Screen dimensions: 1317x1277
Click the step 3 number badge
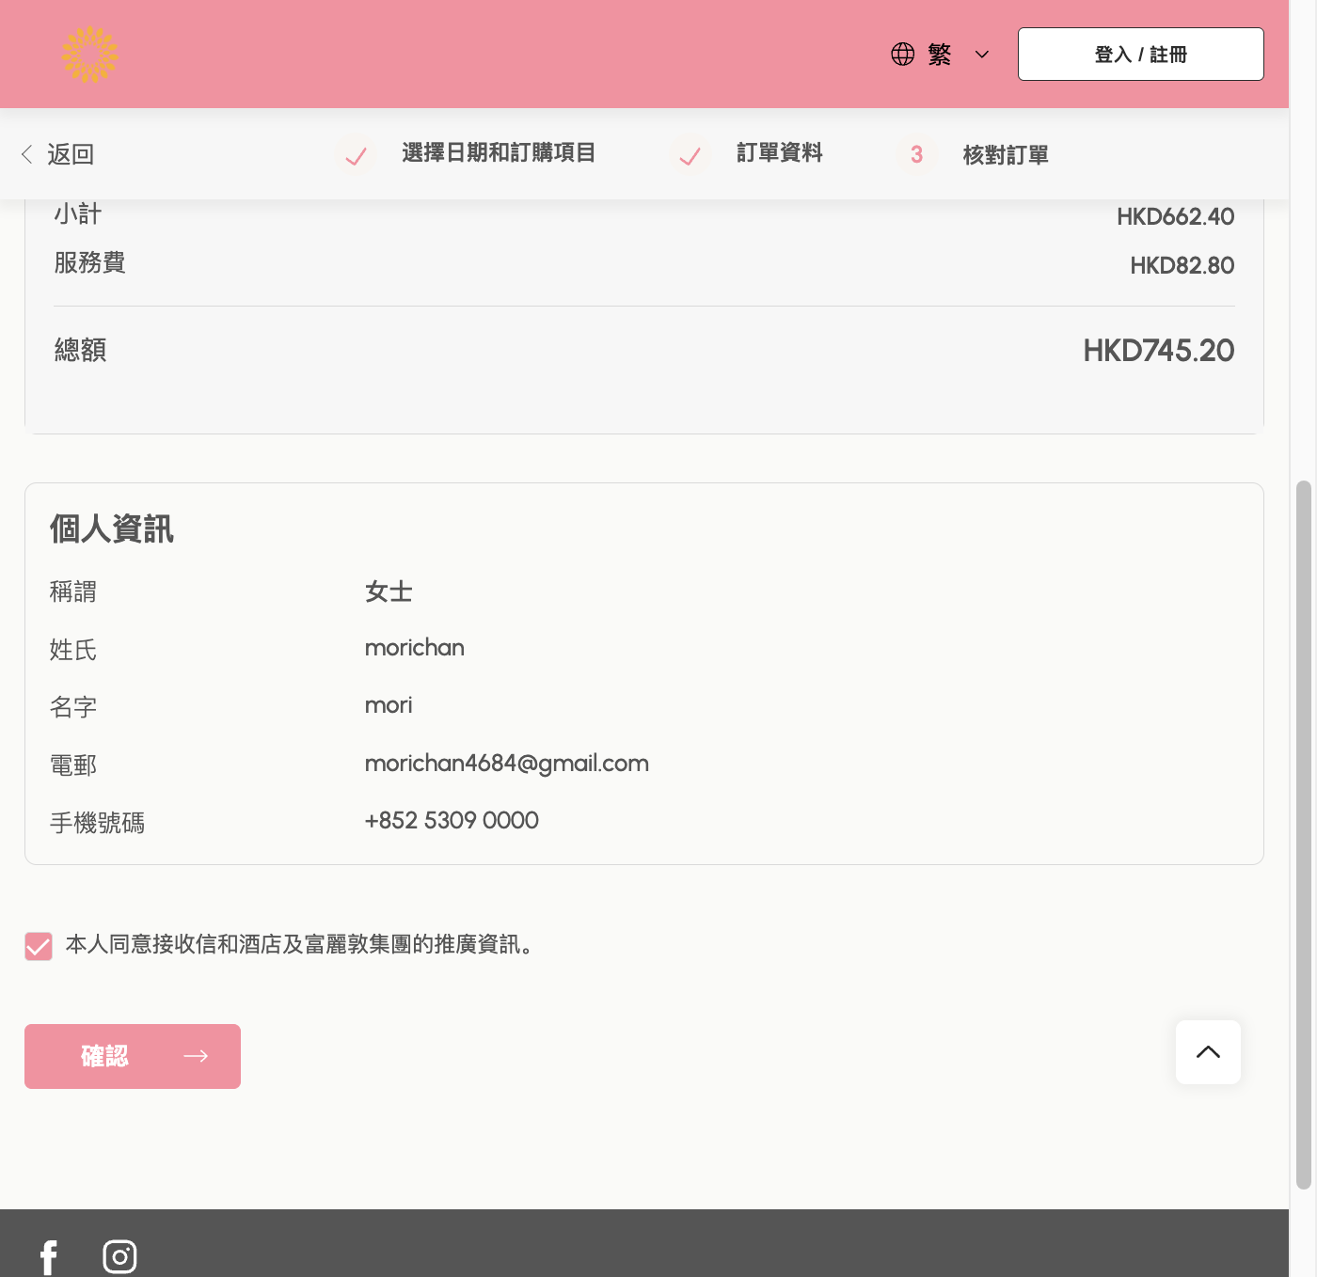tap(916, 155)
